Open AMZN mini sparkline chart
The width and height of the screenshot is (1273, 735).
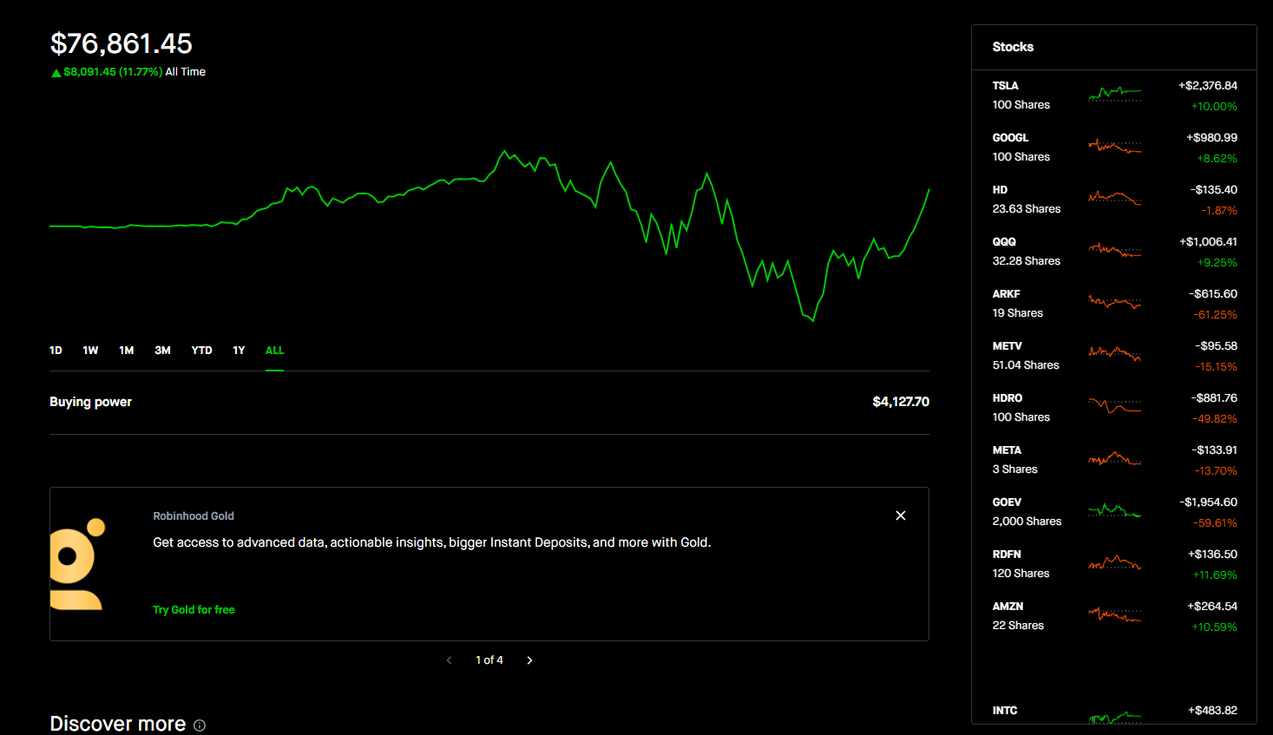(x=1115, y=614)
